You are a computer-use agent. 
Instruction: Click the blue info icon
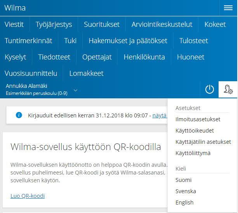19,115
